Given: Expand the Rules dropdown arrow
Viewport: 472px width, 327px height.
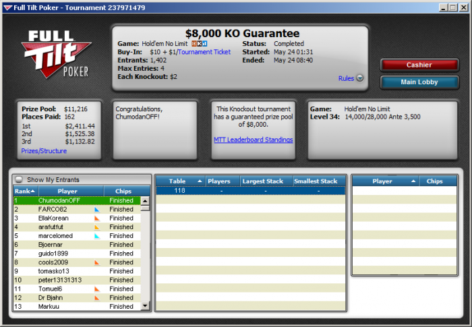Looking at the screenshot, I should 359,78.
